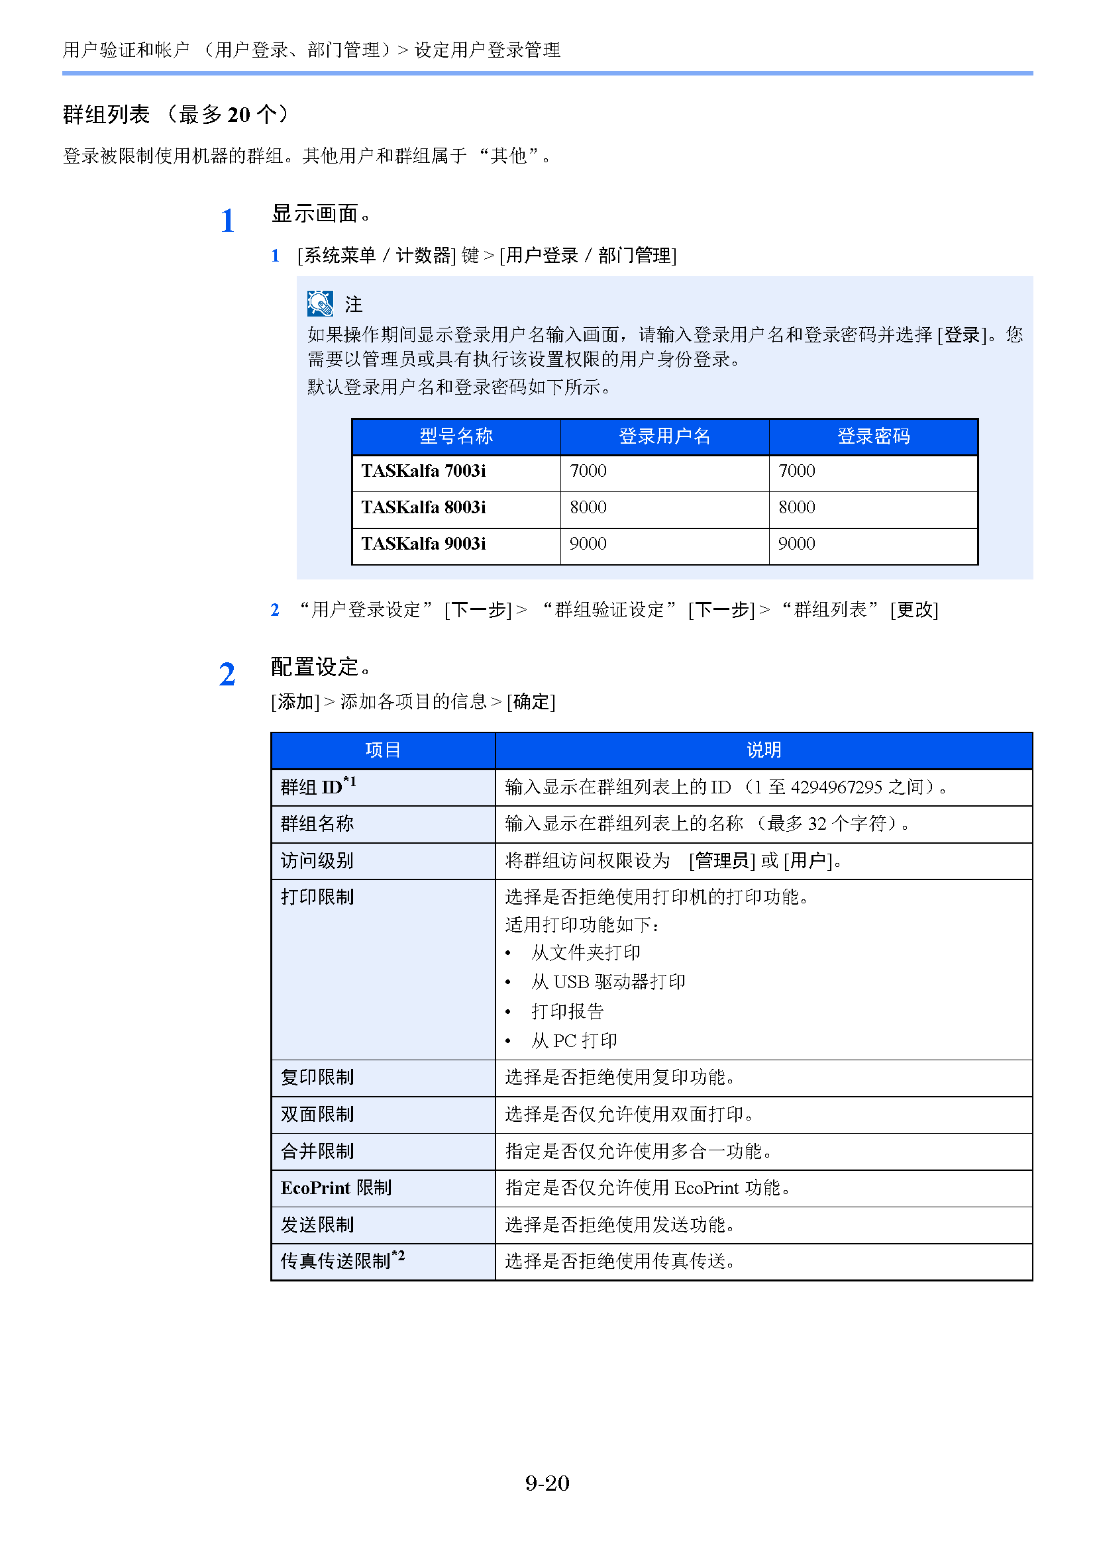Click the [确定] text

click(x=531, y=702)
